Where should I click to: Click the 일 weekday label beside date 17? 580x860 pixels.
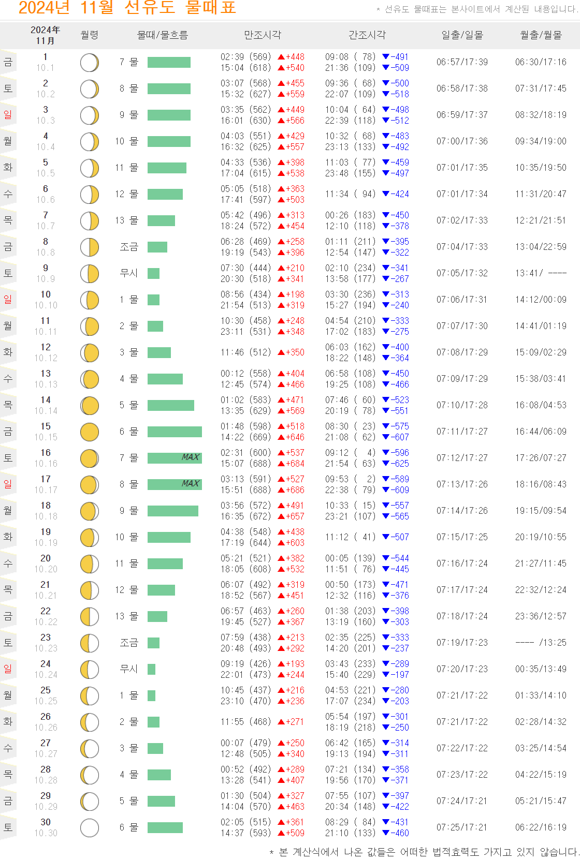pyautogui.click(x=8, y=484)
